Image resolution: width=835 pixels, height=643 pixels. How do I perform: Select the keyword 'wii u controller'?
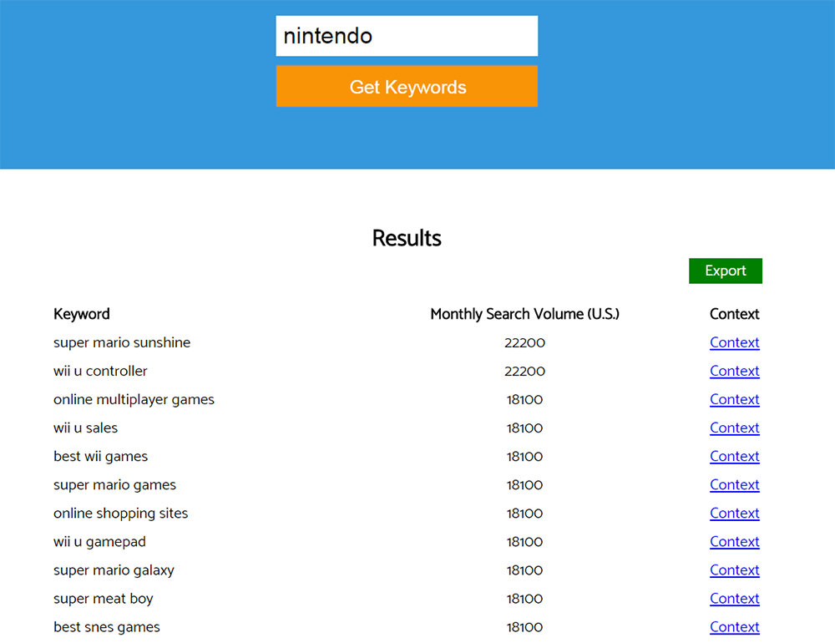pos(100,371)
